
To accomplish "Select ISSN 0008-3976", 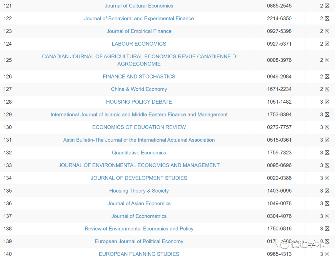I will click(x=279, y=60).
